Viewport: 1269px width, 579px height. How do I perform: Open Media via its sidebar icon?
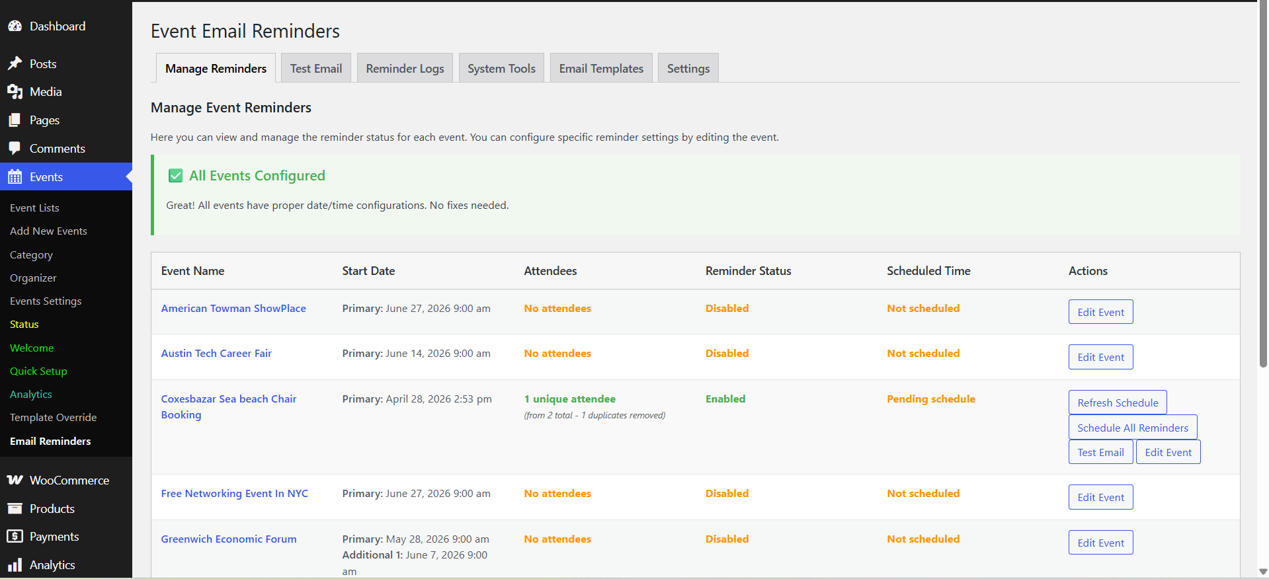[x=15, y=92]
